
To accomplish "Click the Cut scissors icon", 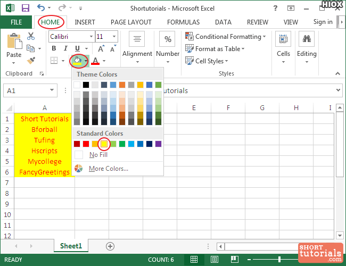I will point(31,36).
